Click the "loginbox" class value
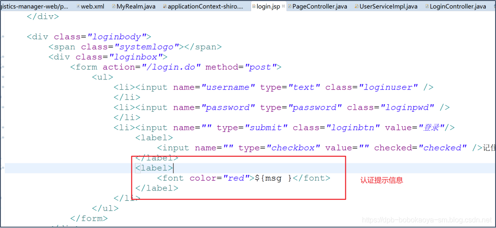 (x=135, y=57)
